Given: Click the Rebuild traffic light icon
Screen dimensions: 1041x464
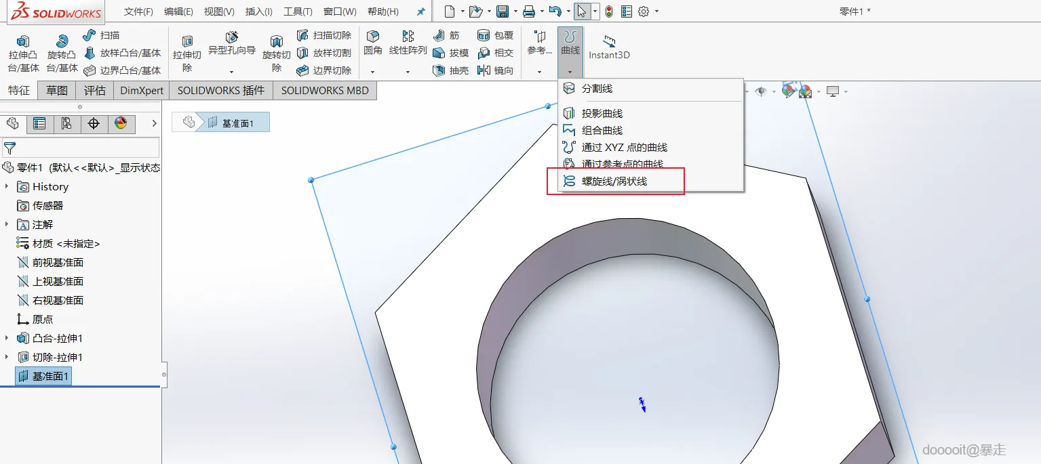Looking at the screenshot, I should (609, 12).
